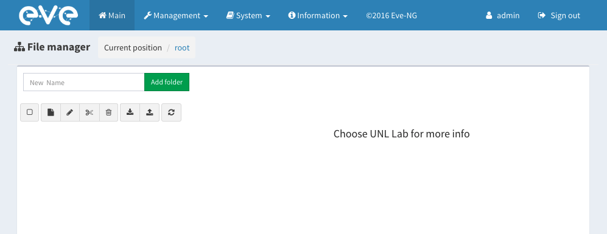Expand the Information dropdown menu
This screenshot has height=234, width=607.
[318, 15]
